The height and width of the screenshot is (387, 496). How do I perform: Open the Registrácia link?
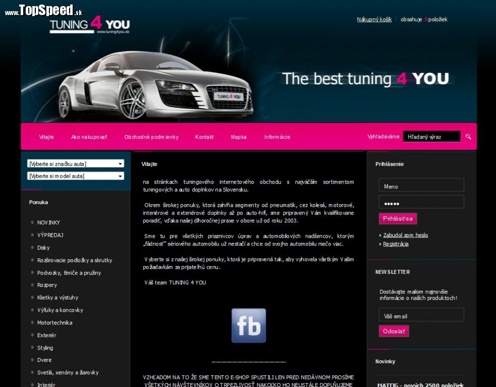click(396, 244)
